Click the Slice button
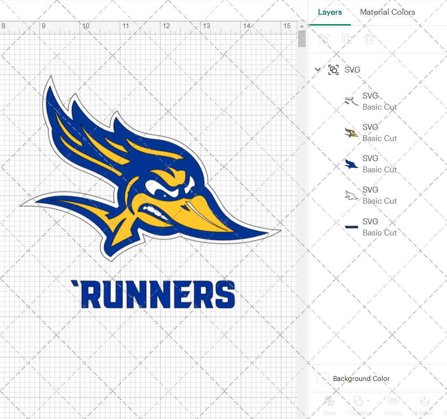447x419 pixels. pos(329,406)
